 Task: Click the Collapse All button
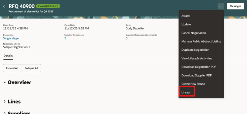coord(31,68)
